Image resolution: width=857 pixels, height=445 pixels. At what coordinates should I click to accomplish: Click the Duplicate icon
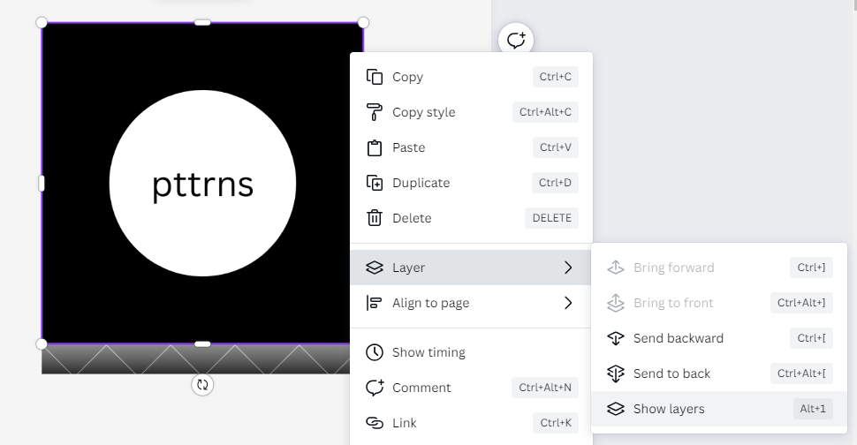(375, 183)
